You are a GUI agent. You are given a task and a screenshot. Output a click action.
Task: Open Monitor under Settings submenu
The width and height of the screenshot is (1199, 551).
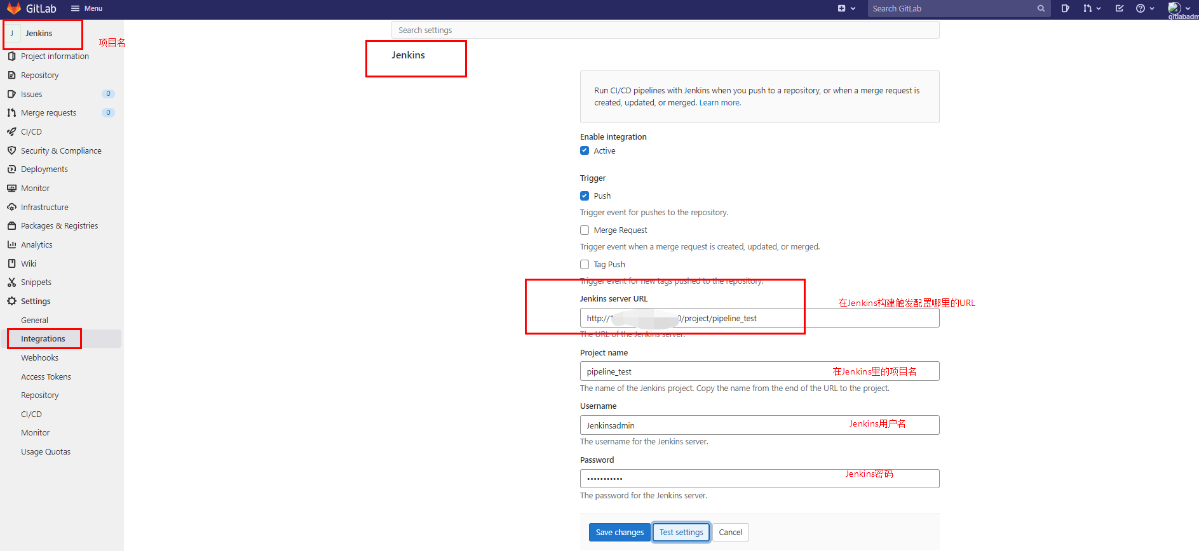point(35,432)
